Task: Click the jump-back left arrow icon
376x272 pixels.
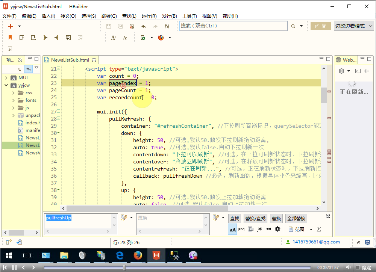Action: [x=45, y=38]
